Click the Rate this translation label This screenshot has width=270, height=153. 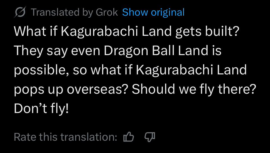(x=66, y=137)
